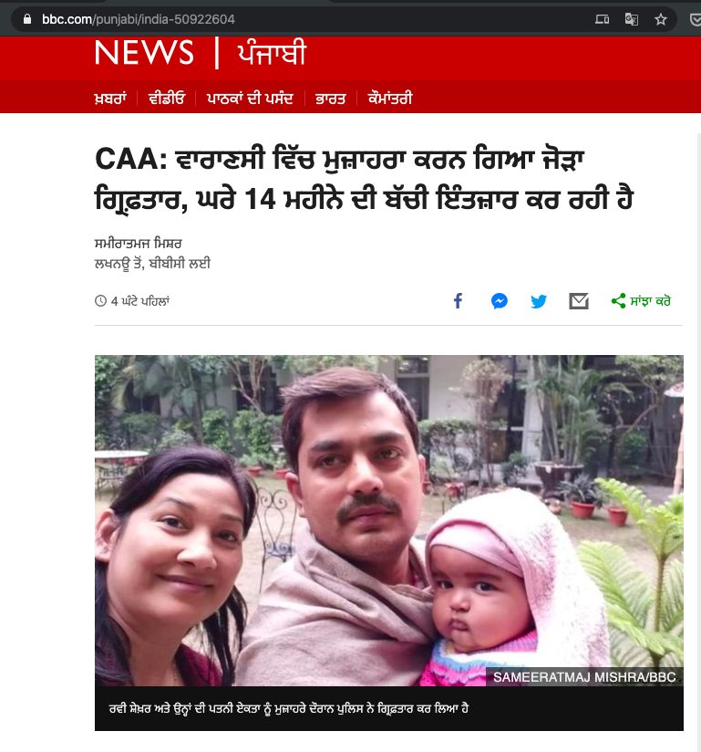The height and width of the screenshot is (752, 701).
Task: Click the URL in the address bar
Action: pyautogui.click(x=139, y=19)
